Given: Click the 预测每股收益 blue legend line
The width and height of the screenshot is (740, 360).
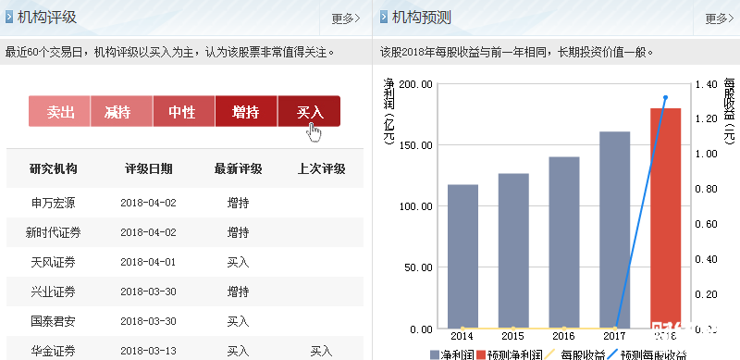Looking at the screenshot, I should pyautogui.click(x=611, y=354).
